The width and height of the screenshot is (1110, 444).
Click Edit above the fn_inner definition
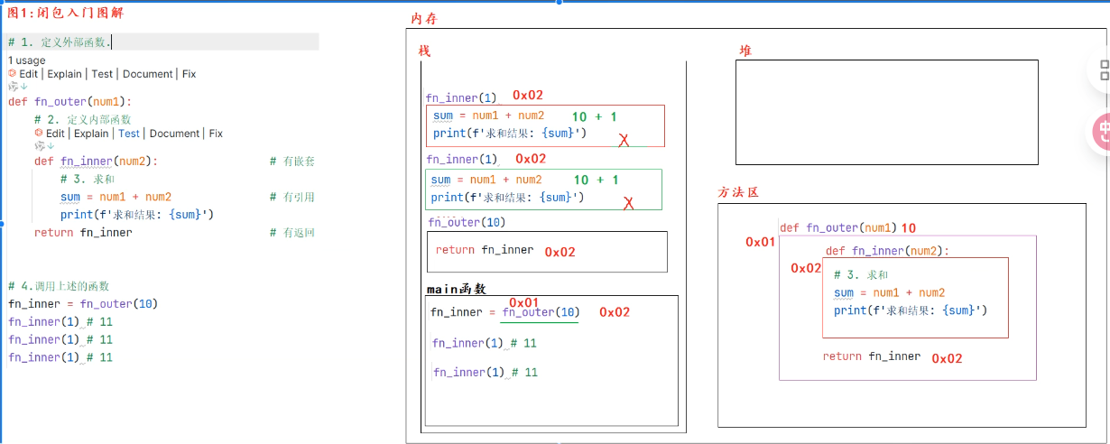coord(56,134)
